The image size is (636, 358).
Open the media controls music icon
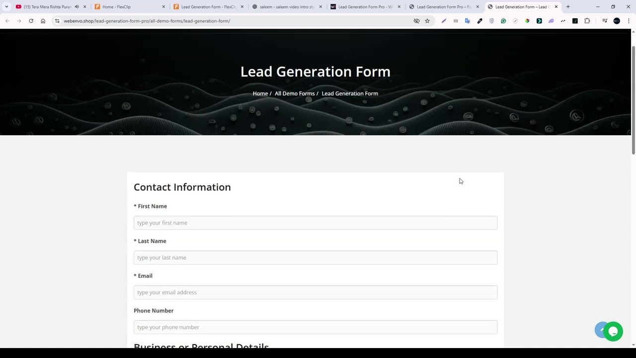[x=605, y=21]
